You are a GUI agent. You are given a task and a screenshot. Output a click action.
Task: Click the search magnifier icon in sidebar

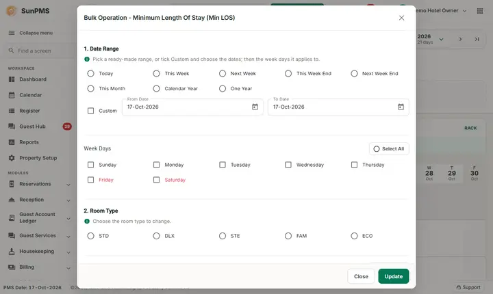click(11, 51)
